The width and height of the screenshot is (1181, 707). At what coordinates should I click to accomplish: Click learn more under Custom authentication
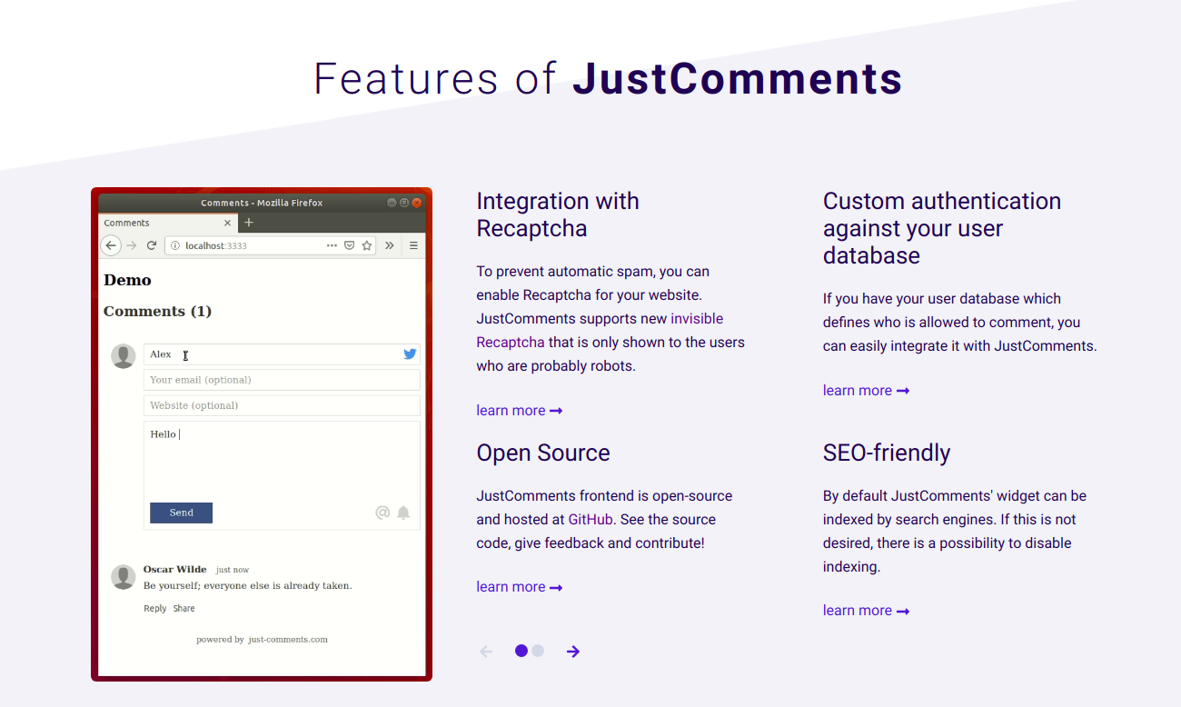[x=866, y=391]
